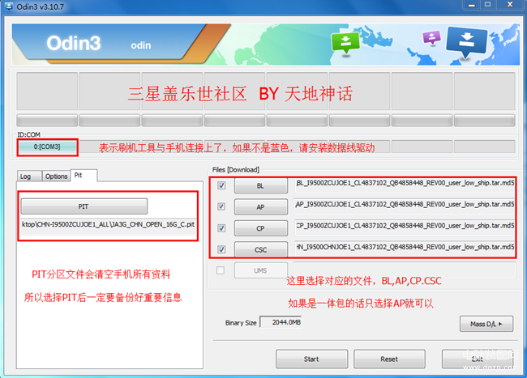
Task: Toggle the CP file checkbox
Action: pos(221,228)
